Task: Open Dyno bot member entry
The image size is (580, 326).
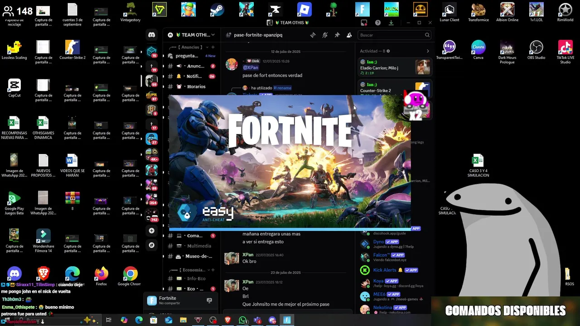Action: 395,244
